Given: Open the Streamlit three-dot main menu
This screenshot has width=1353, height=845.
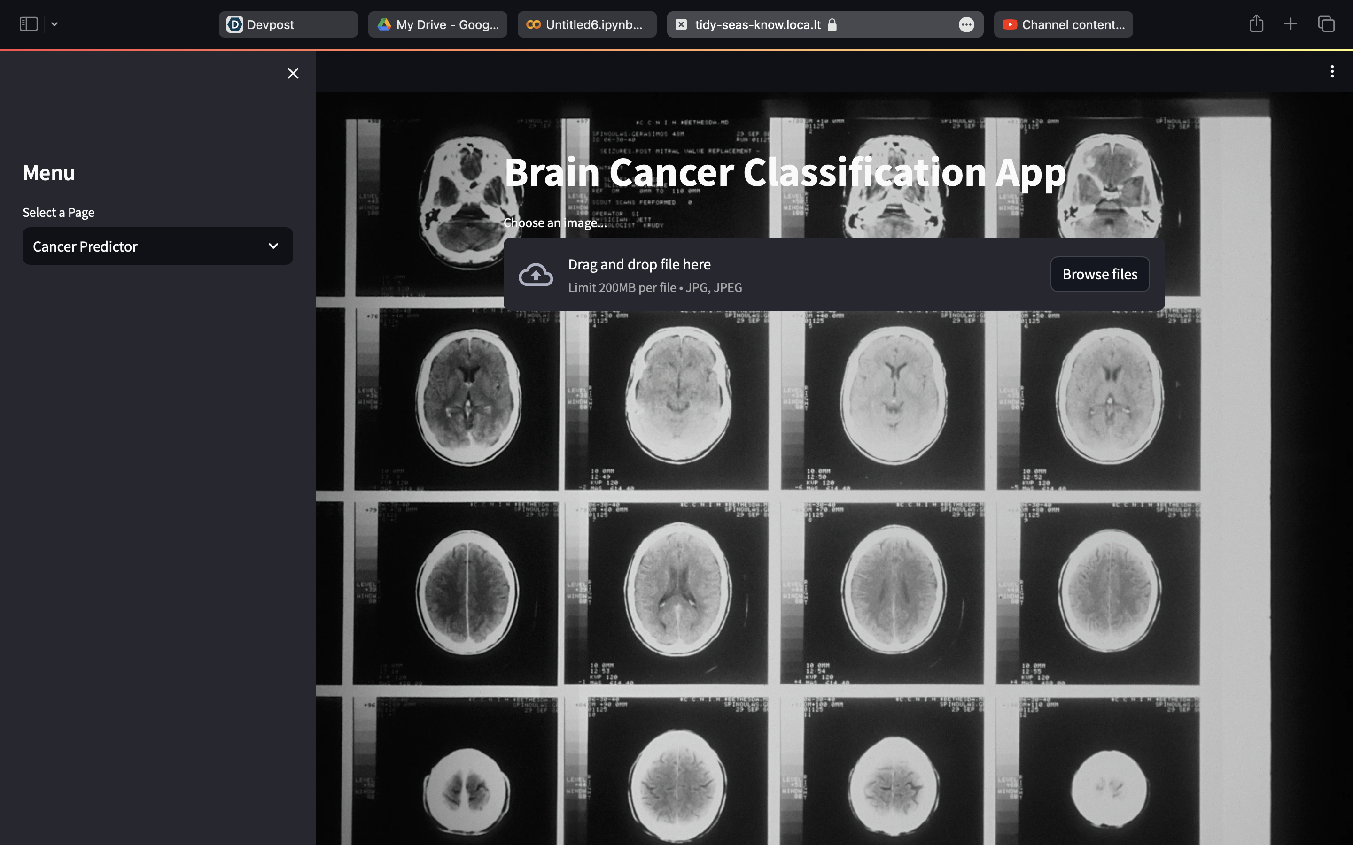Looking at the screenshot, I should [1332, 71].
